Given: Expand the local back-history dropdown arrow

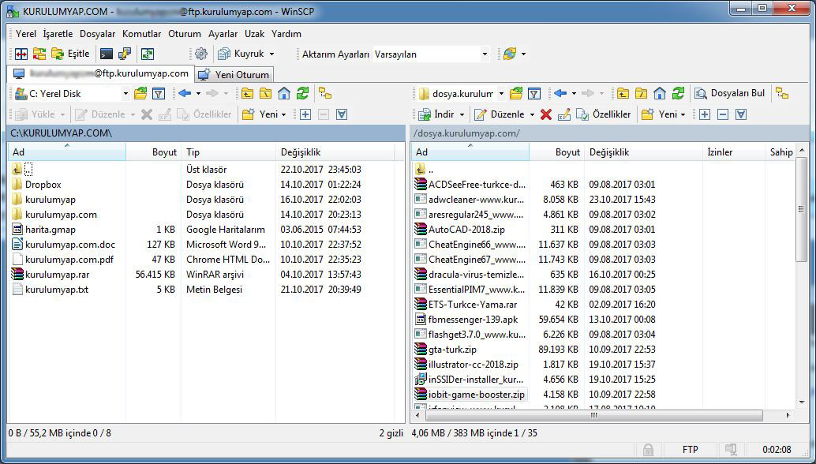Looking at the screenshot, I should point(198,94).
